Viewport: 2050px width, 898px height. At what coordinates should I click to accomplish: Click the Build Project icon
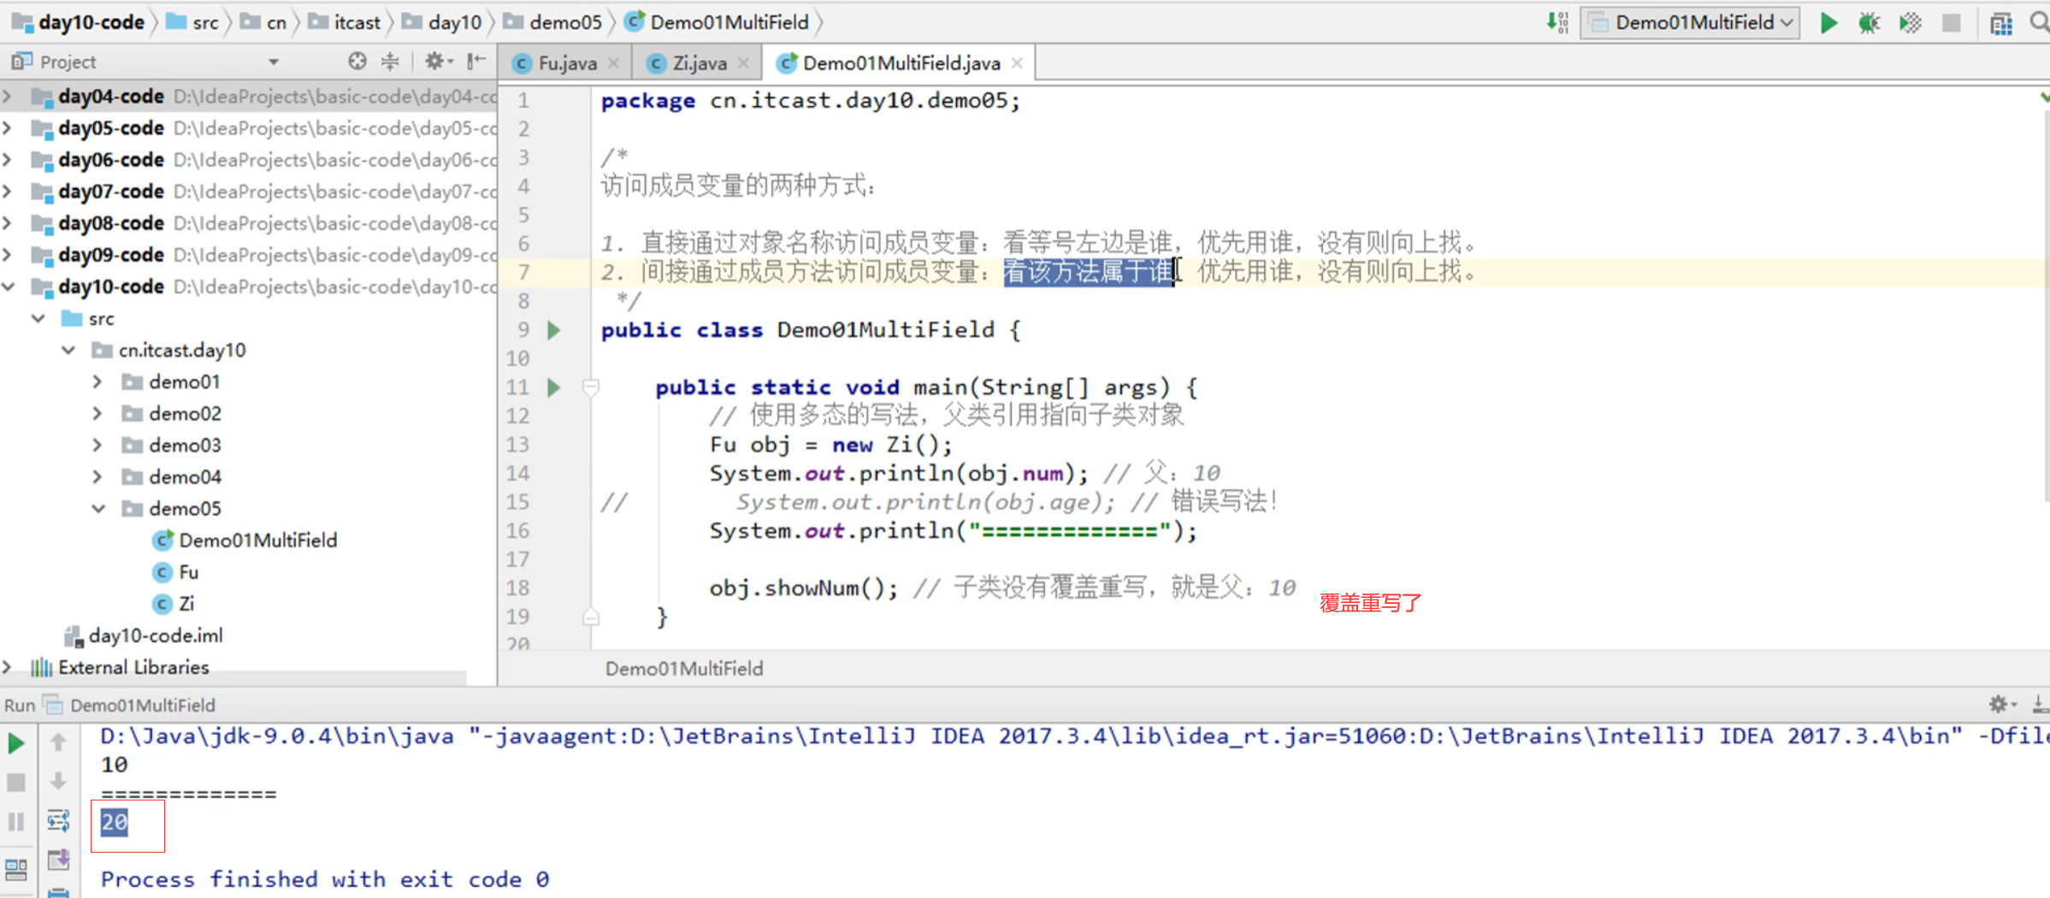pyautogui.click(x=1557, y=23)
